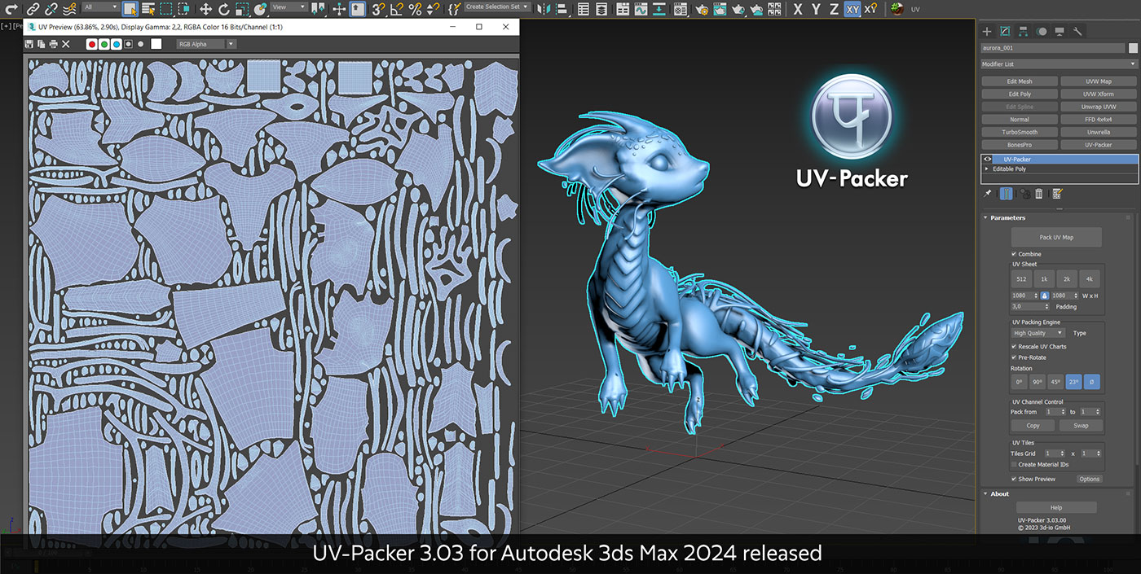The image size is (1141, 574).
Task: Toggle the green channel in UV Preview
Action: 104,44
